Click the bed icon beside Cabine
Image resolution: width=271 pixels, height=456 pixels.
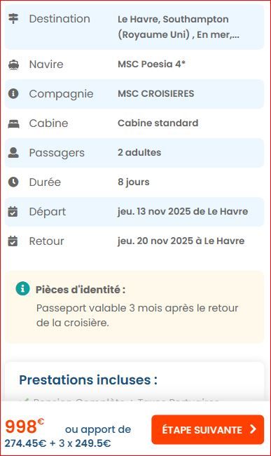click(x=13, y=124)
